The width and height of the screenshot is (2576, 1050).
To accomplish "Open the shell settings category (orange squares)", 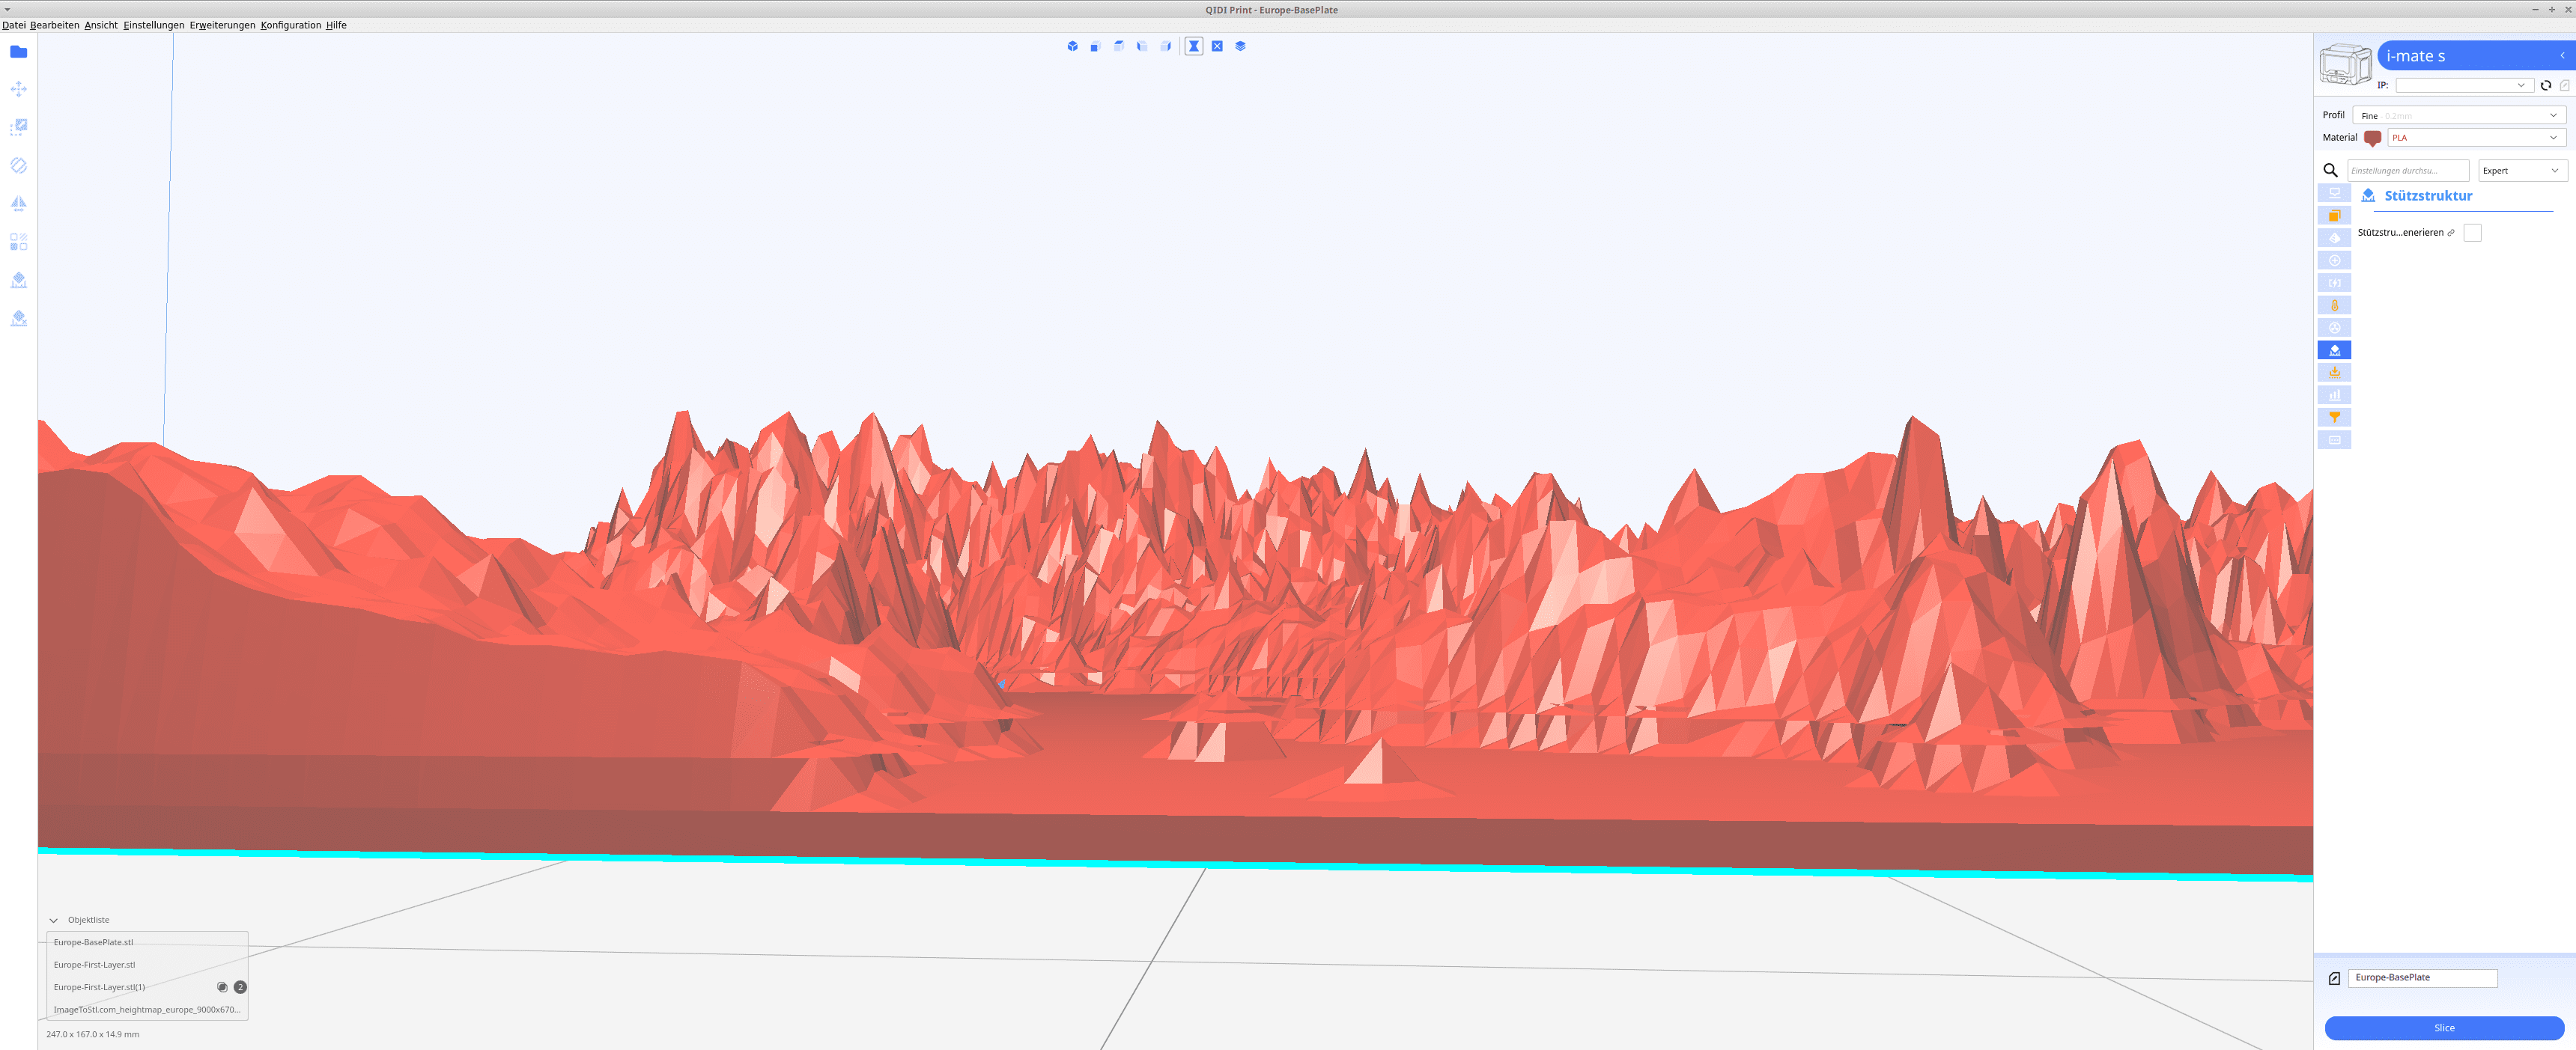I will point(2334,216).
